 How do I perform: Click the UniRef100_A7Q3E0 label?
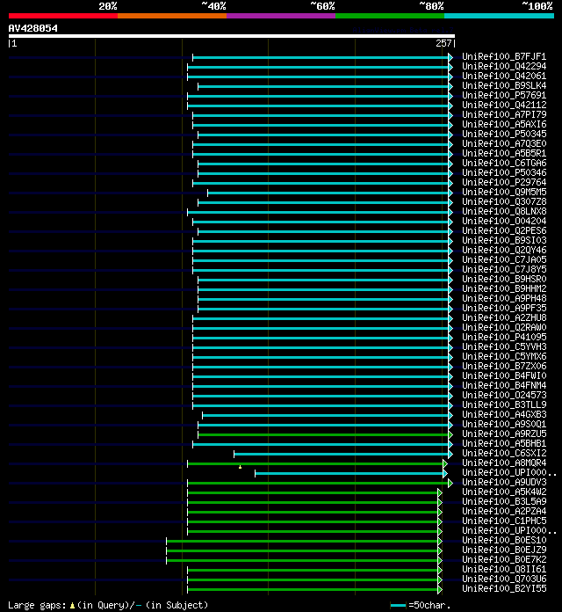[504, 143]
